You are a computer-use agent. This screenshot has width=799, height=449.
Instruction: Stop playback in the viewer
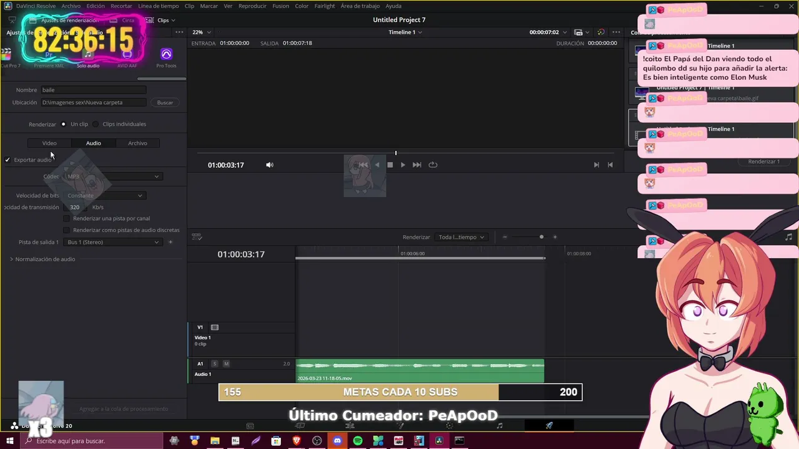[x=390, y=165]
